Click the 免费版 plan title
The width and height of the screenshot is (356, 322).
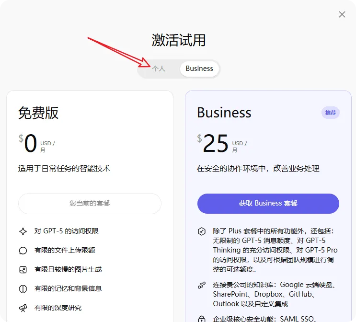pos(38,113)
